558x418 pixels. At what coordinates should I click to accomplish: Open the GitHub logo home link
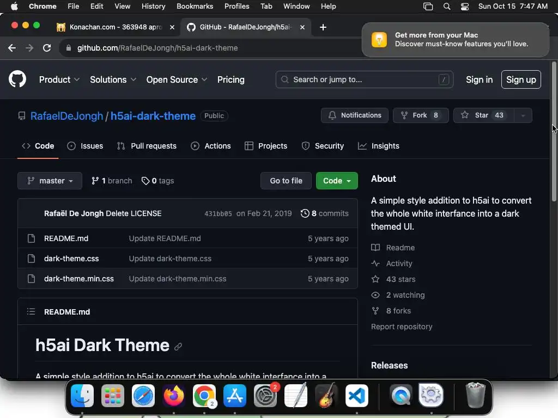click(17, 79)
